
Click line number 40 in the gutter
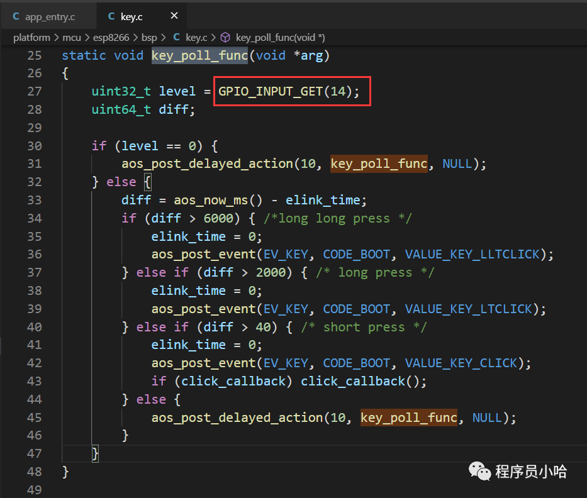(34, 327)
